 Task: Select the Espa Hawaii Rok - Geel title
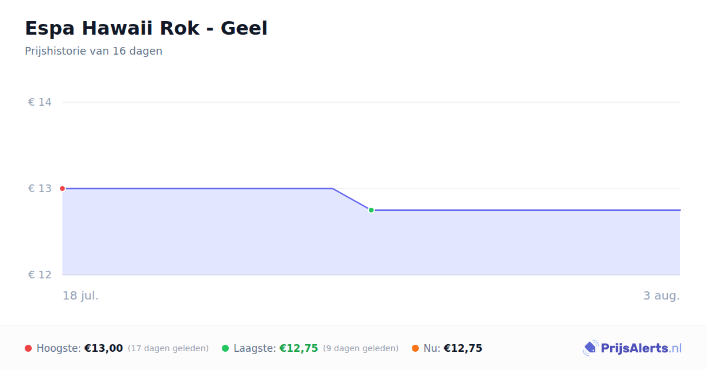tap(146, 28)
